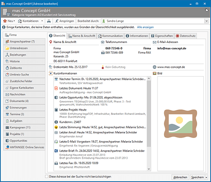
Task: Switch to the Eigenschaften tab
Action: (x=162, y=36)
